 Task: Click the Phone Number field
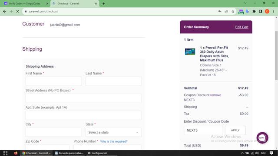[107, 147]
